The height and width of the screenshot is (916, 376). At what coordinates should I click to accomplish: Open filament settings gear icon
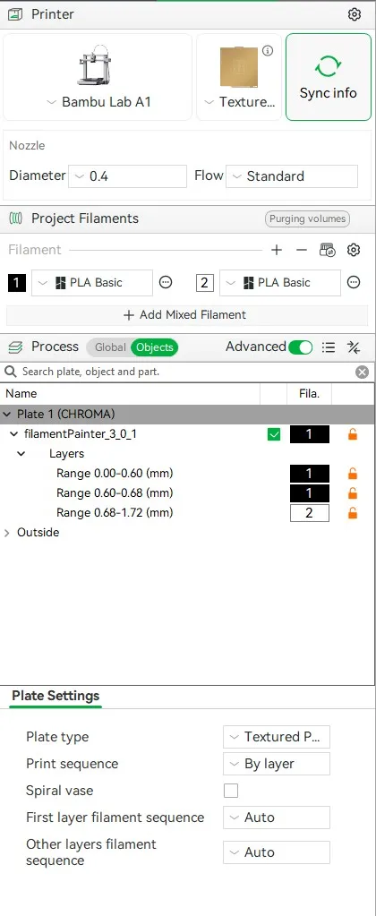click(354, 250)
